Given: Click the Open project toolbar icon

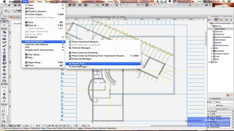Looking at the screenshot, I should [x=9, y=5].
